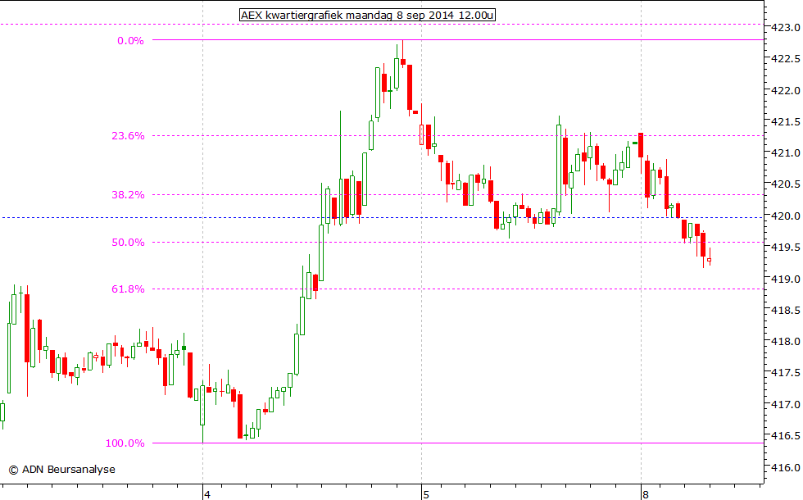The height and width of the screenshot is (500, 803).
Task: Select the 23.6% retracement label
Action: (x=129, y=134)
